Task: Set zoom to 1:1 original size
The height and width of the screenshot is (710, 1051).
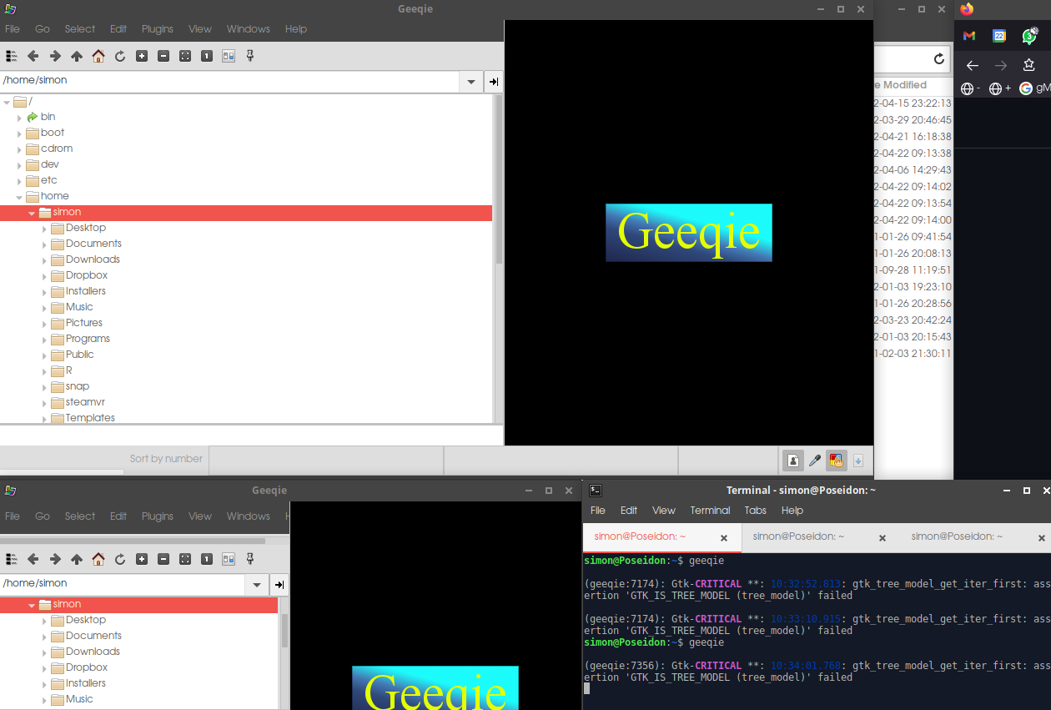Action: pos(207,56)
